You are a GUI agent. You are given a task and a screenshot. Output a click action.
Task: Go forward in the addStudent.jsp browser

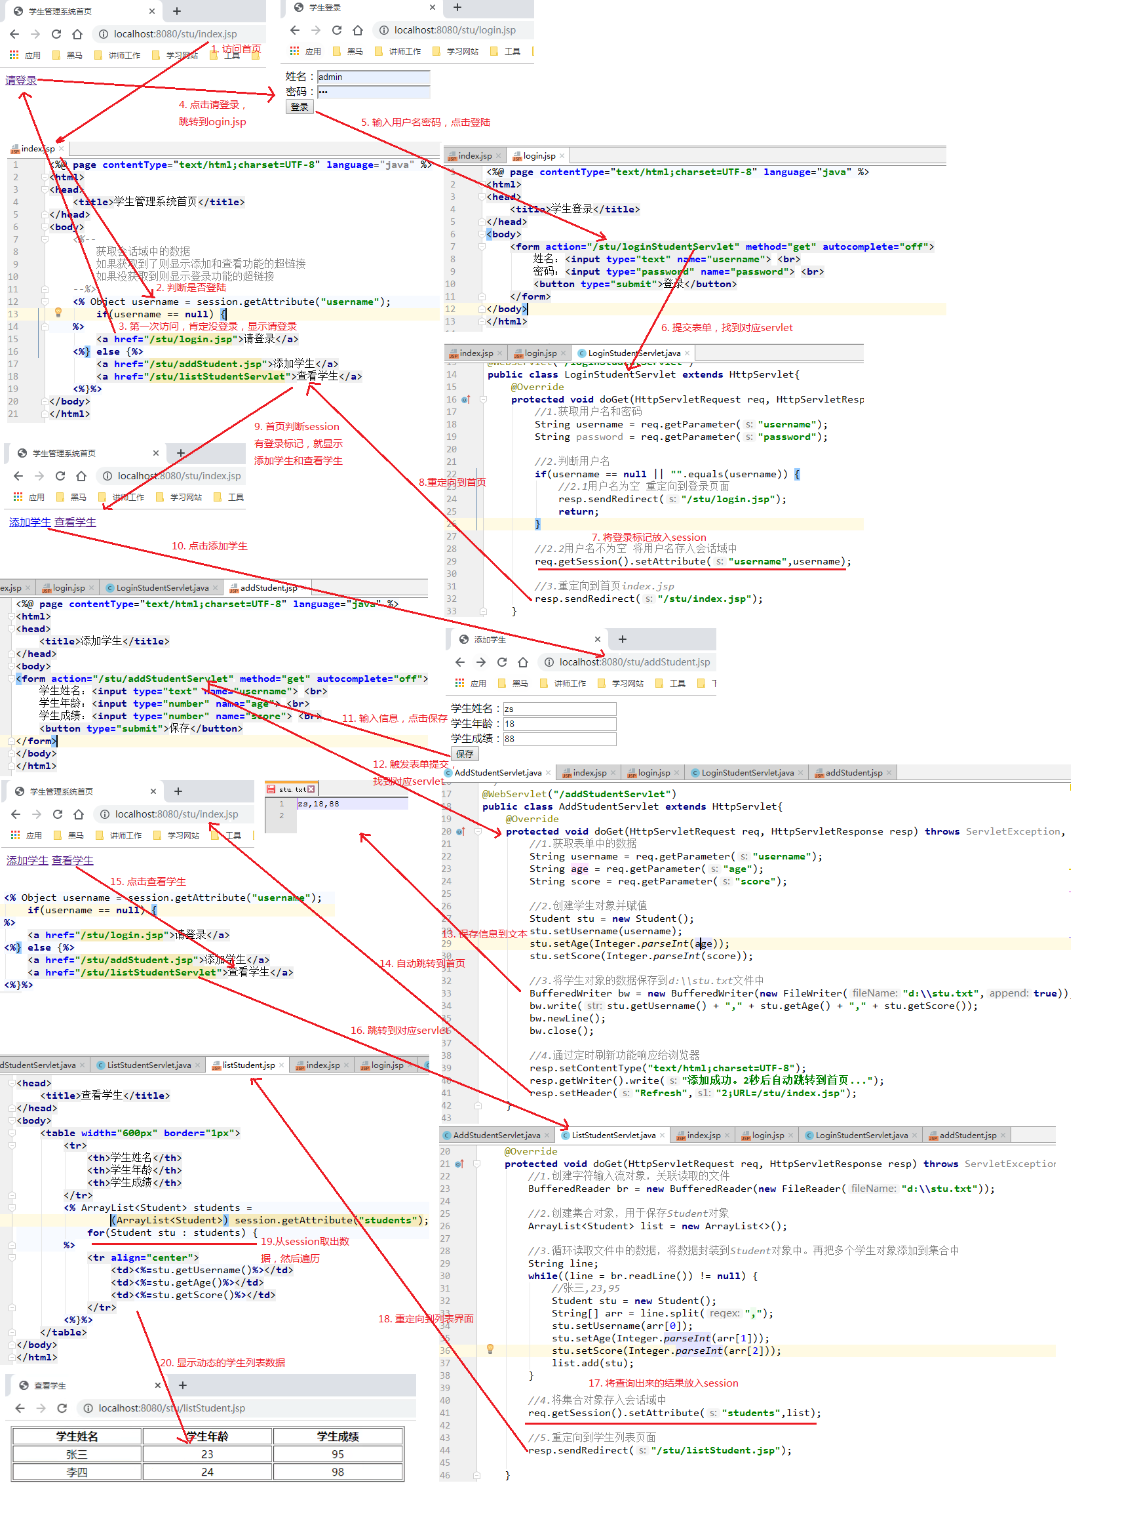click(481, 662)
